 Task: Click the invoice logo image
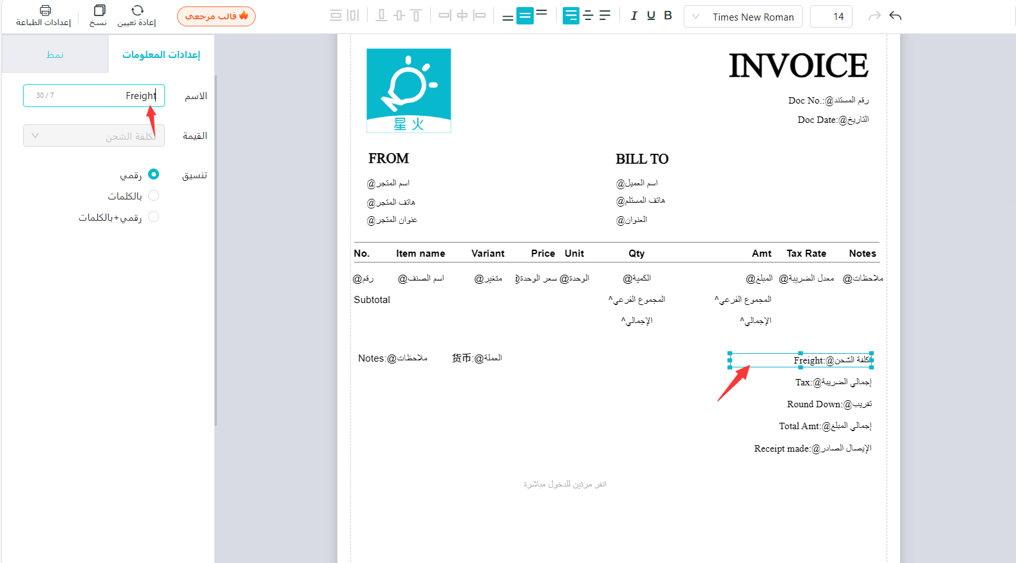click(409, 91)
